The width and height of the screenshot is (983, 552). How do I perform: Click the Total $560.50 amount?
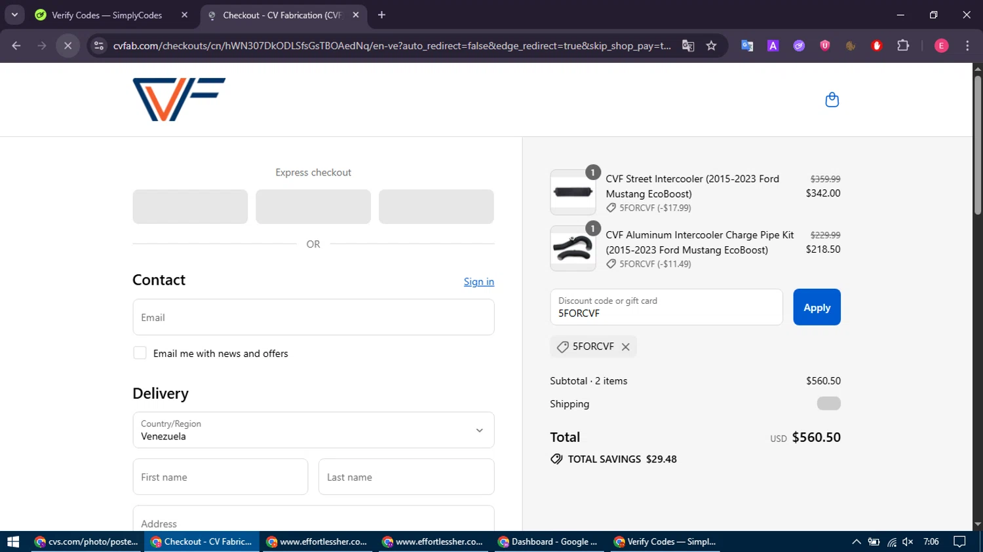coord(816,437)
